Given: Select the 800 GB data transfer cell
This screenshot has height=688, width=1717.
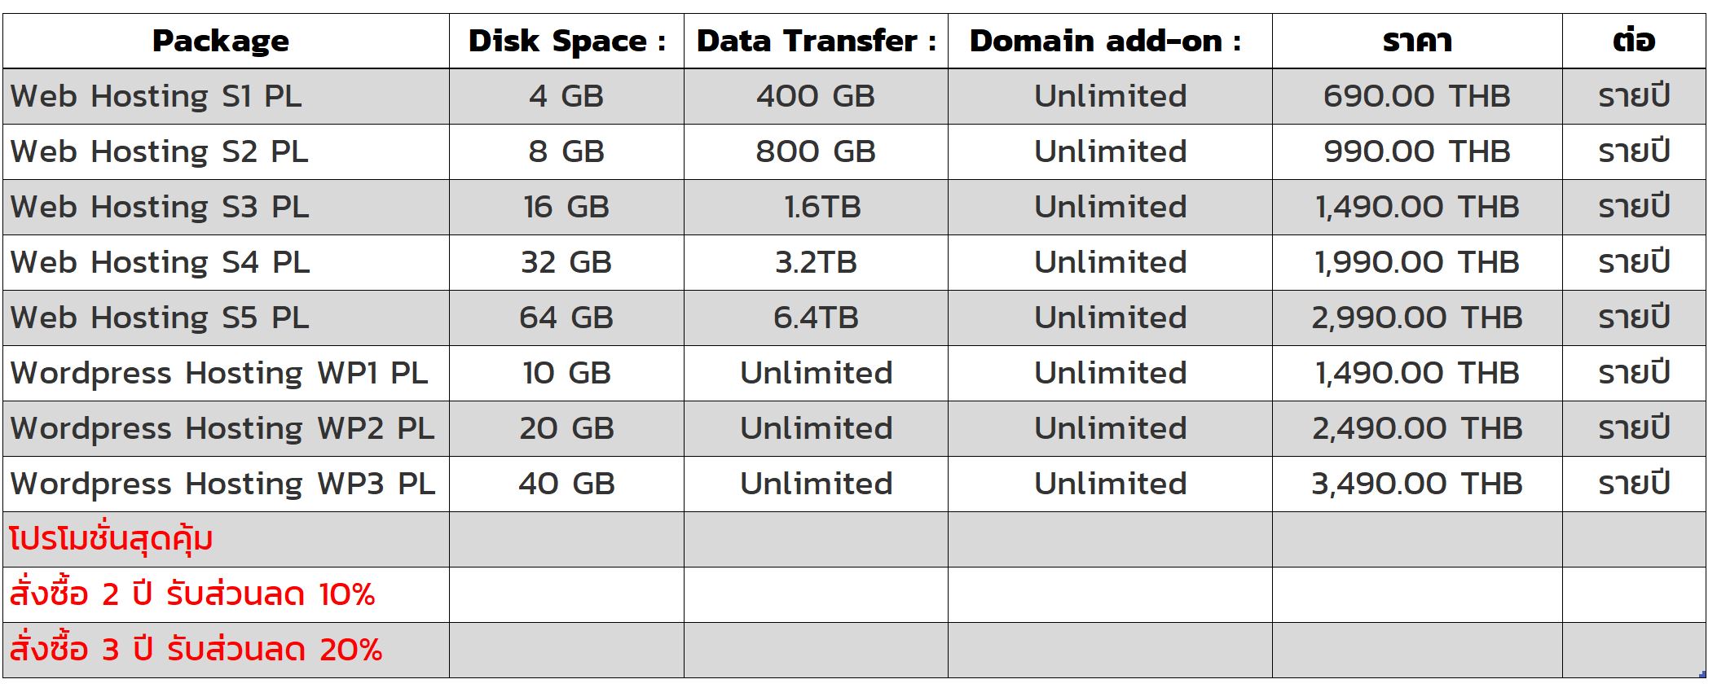Looking at the screenshot, I should (816, 151).
